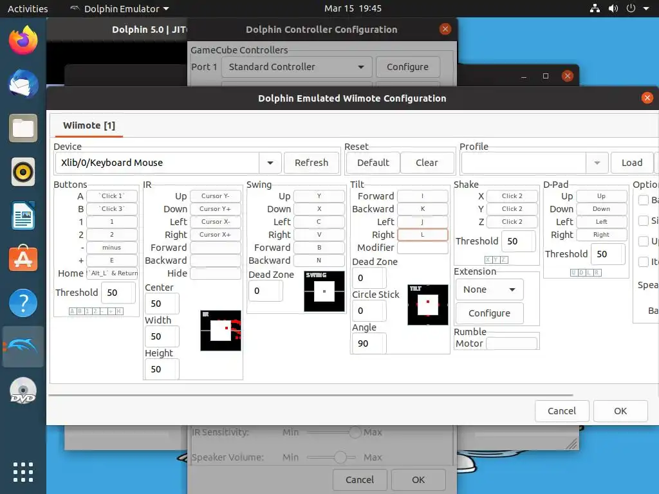659x494 pixels.
Task: Click the Refresh device button
Action: tap(311, 163)
